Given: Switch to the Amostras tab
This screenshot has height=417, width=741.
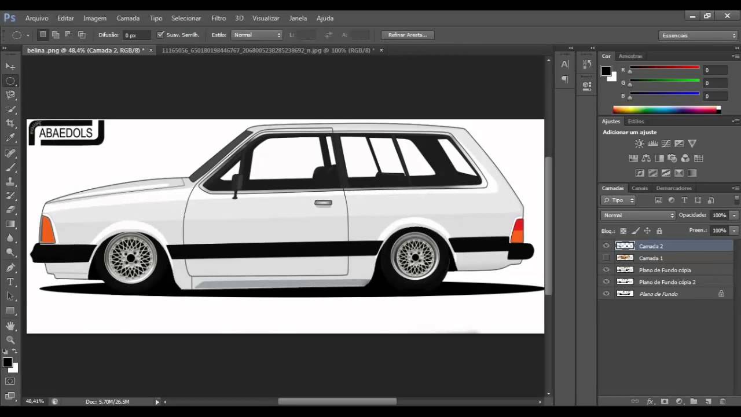Looking at the screenshot, I should [x=630, y=56].
